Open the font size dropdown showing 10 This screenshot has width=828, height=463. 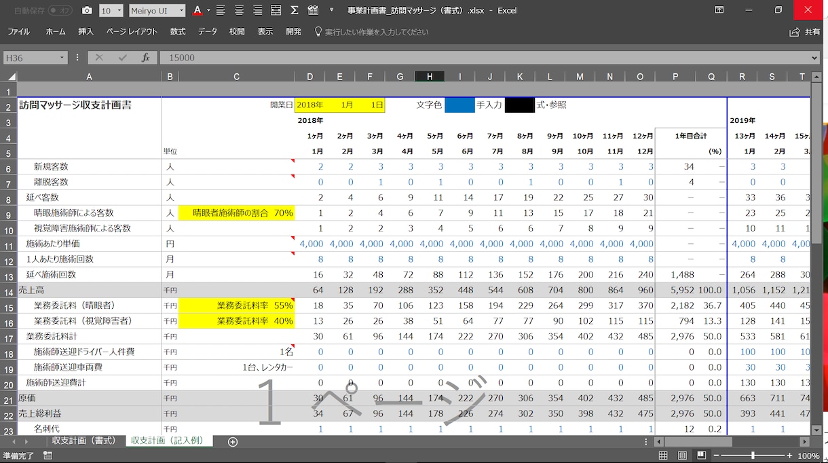click(x=120, y=10)
